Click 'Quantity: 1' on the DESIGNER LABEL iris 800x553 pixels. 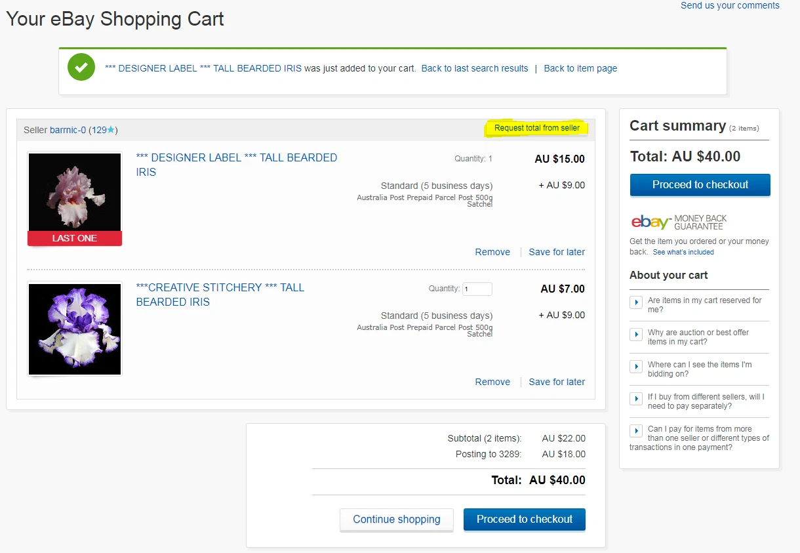(473, 159)
